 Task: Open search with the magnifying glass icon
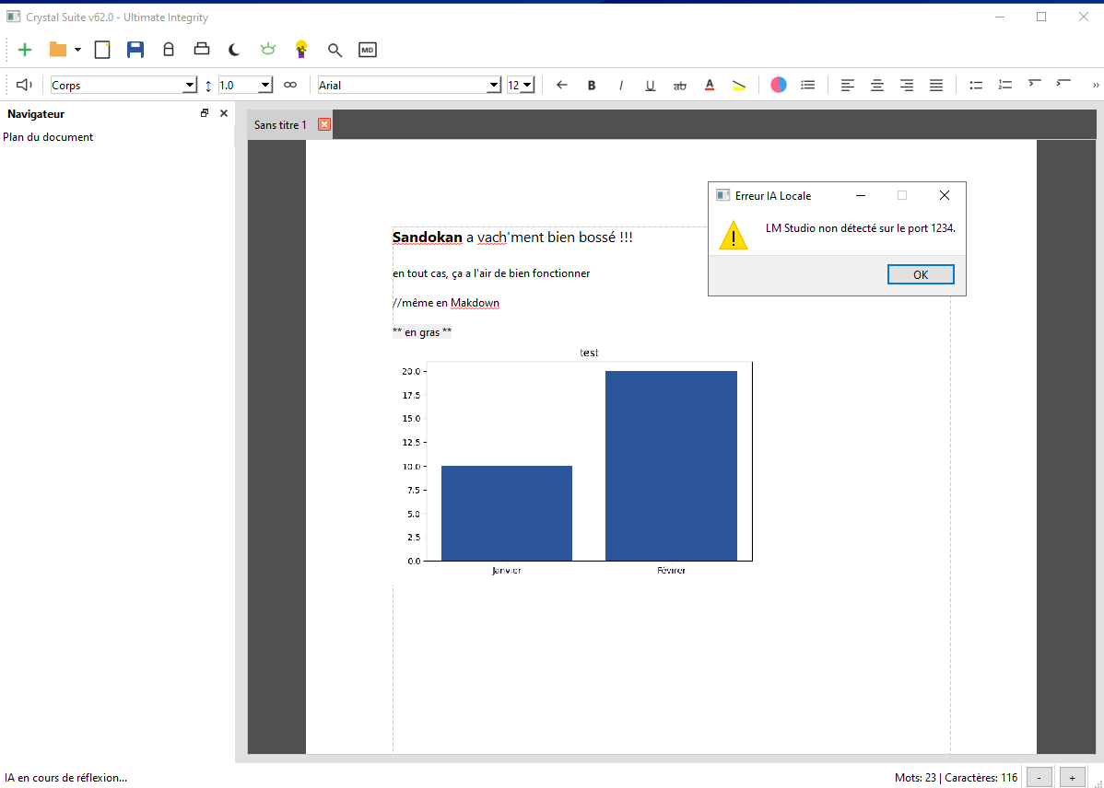[335, 50]
